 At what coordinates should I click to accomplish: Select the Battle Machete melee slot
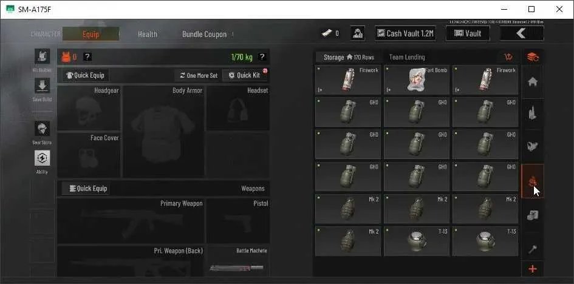tap(238, 261)
